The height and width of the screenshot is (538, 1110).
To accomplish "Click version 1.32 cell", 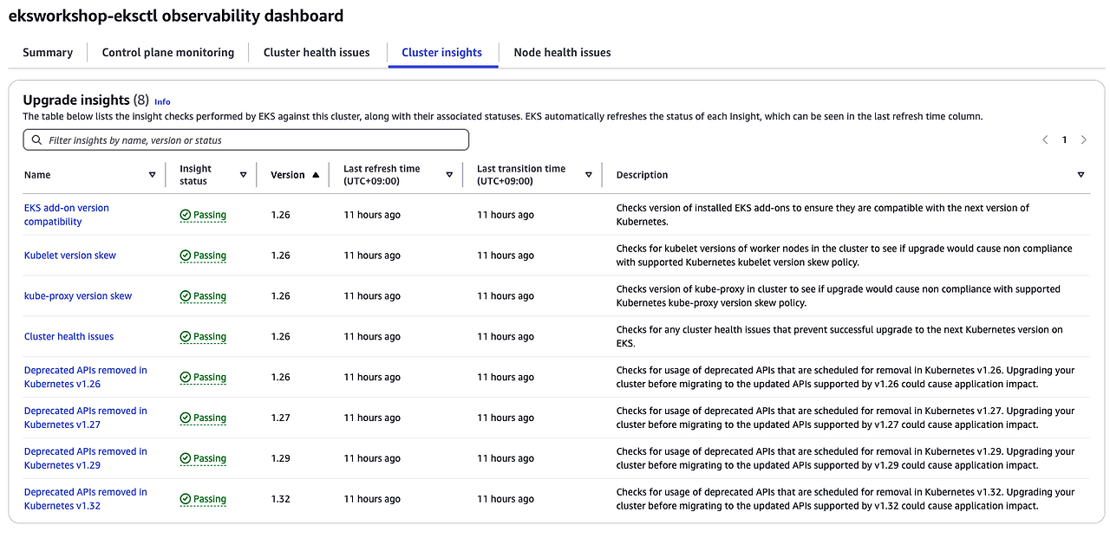I will [280, 499].
